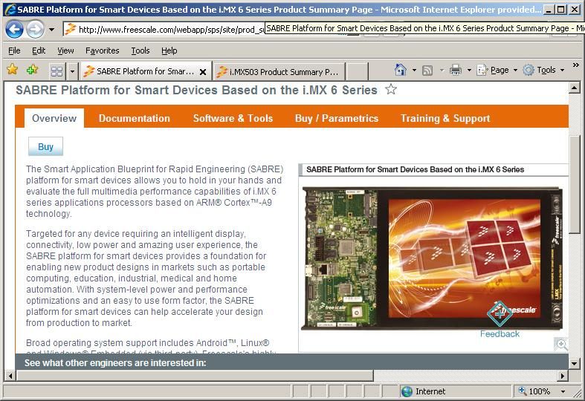Screen dimensions: 585x401
Task: Click the 100% zoom level button
Action: (x=534, y=391)
